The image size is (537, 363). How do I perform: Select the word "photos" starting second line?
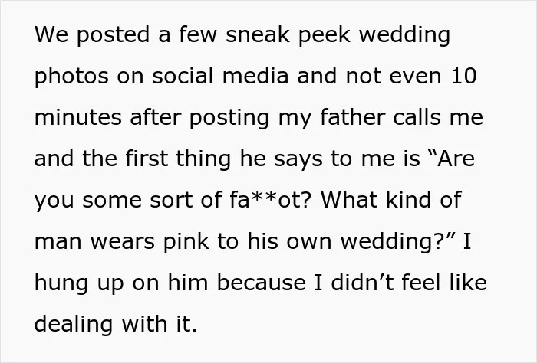(x=71, y=77)
